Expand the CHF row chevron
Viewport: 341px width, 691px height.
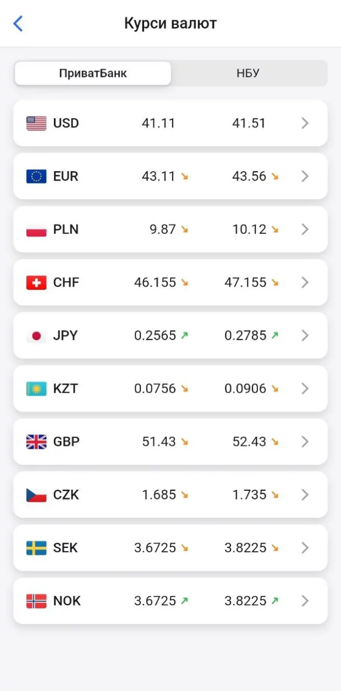(x=305, y=283)
